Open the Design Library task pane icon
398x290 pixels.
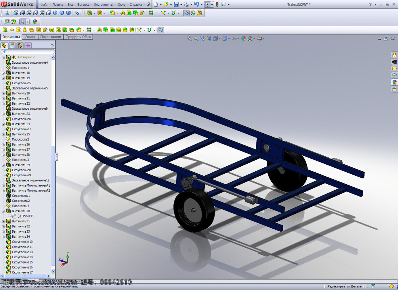point(394,62)
